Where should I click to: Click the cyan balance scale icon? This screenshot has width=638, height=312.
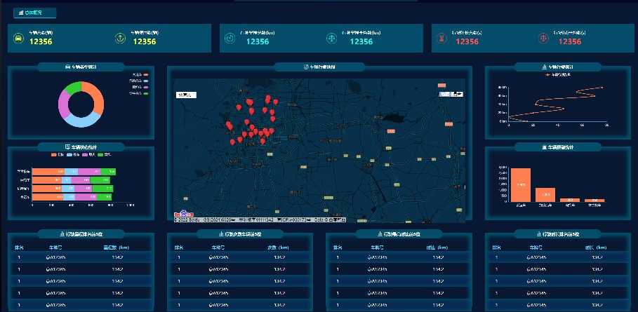[x=331, y=38]
